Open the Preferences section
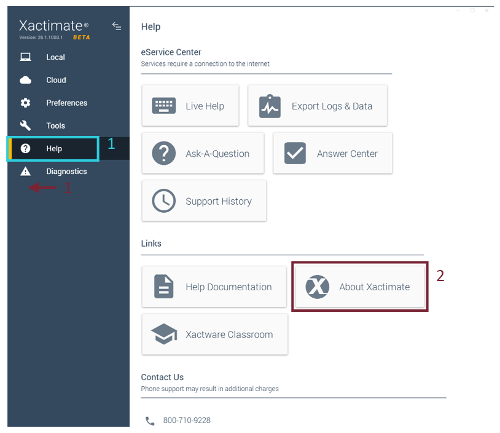 66,103
